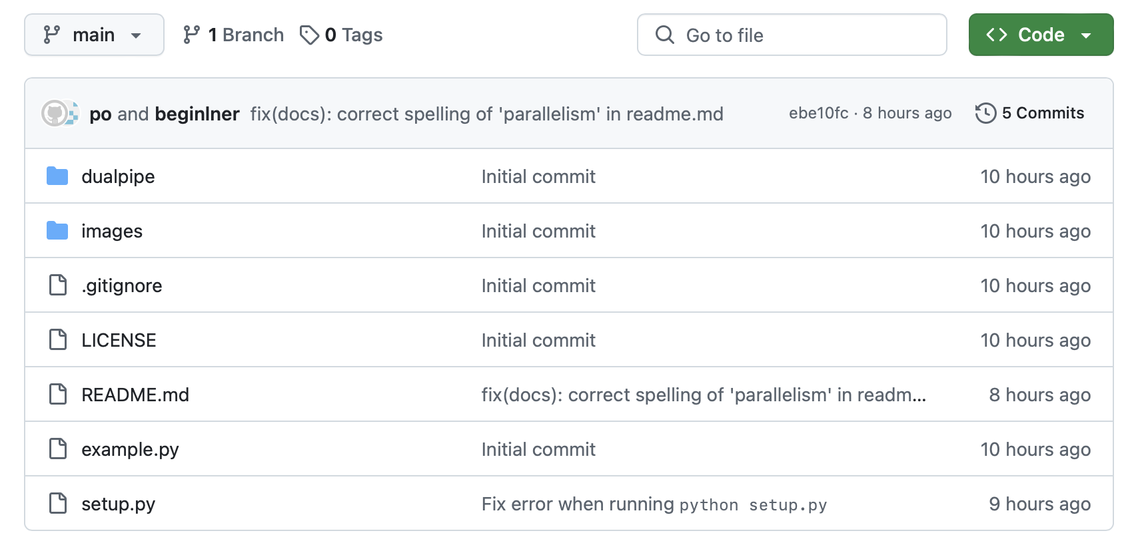Open setup.py row's Fix error commit message
The width and height of the screenshot is (1134, 547).
654,504
